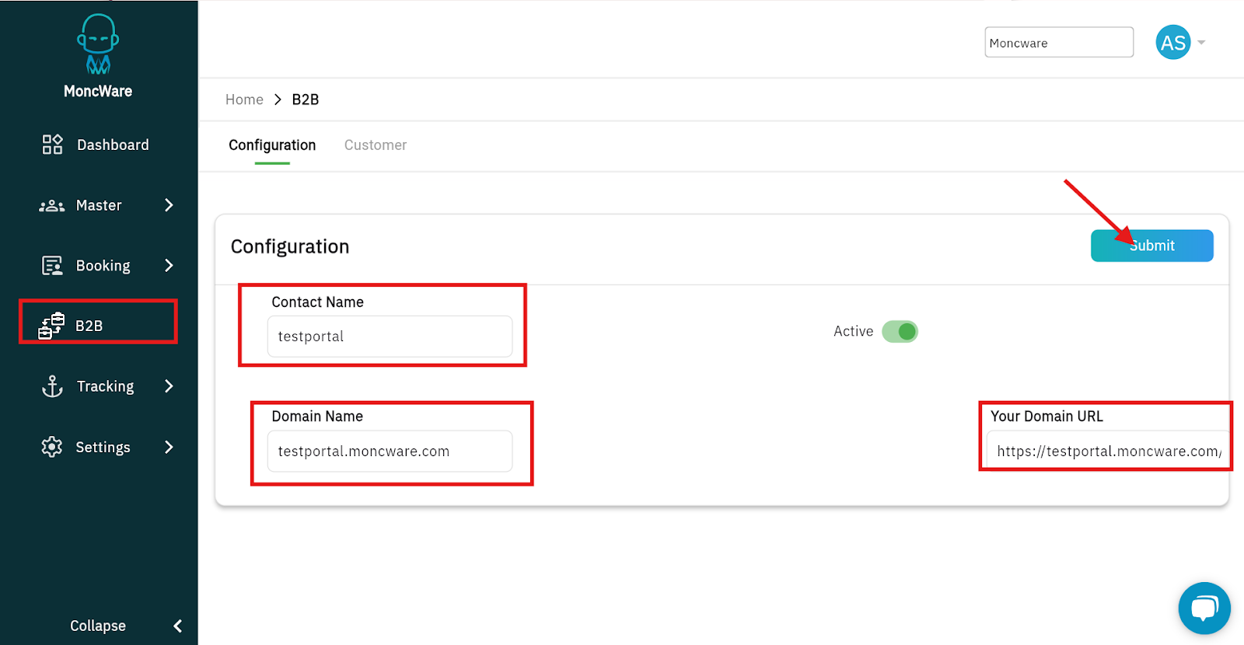Expand the Booking submenu chevron
This screenshot has height=645, width=1244.
(169, 266)
